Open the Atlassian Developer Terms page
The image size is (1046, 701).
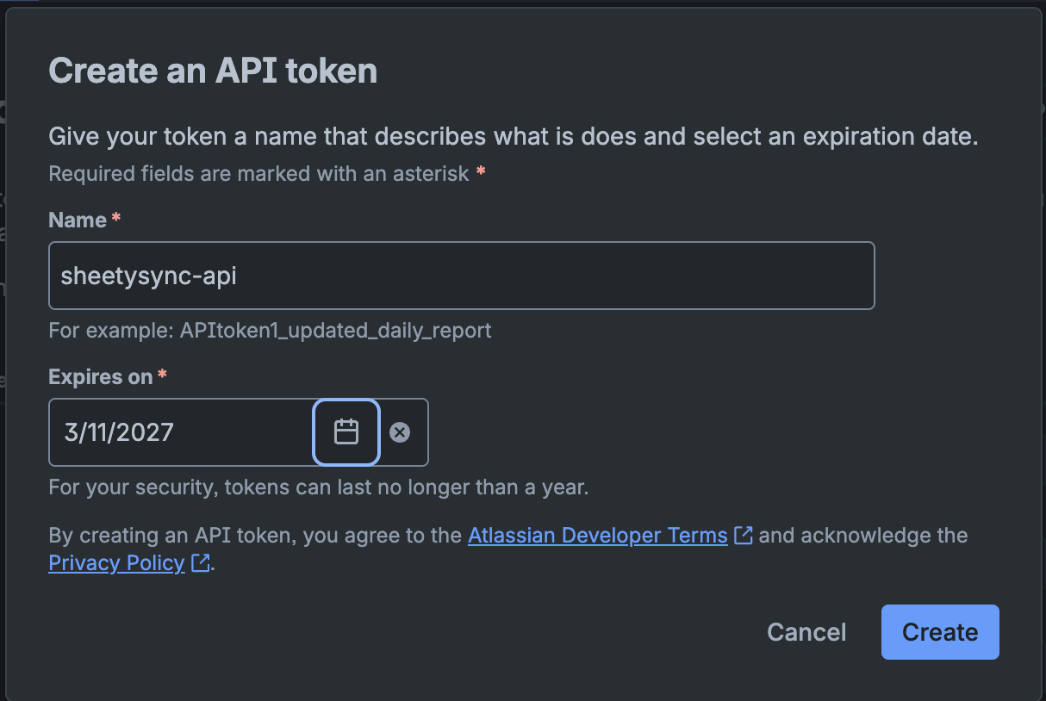coord(597,535)
